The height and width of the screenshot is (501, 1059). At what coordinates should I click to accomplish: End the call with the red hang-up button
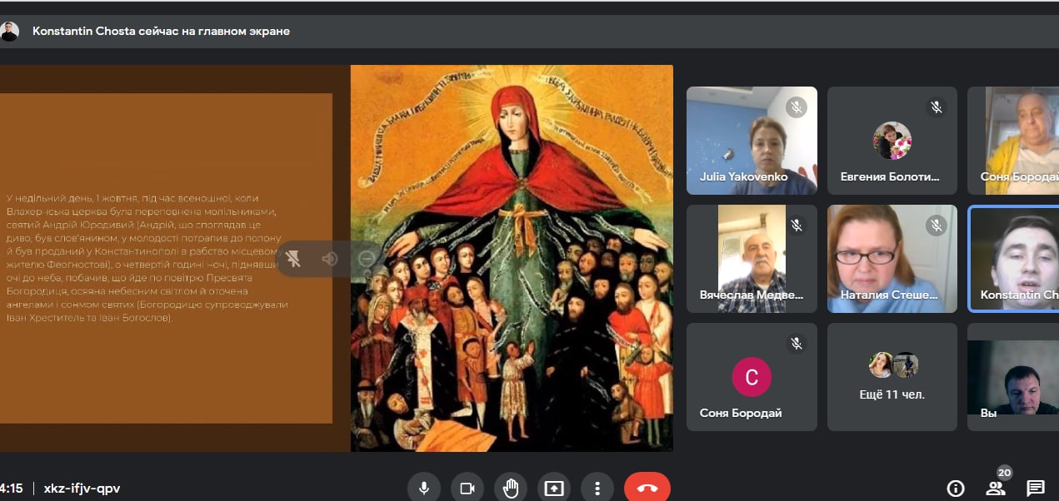pos(647,488)
